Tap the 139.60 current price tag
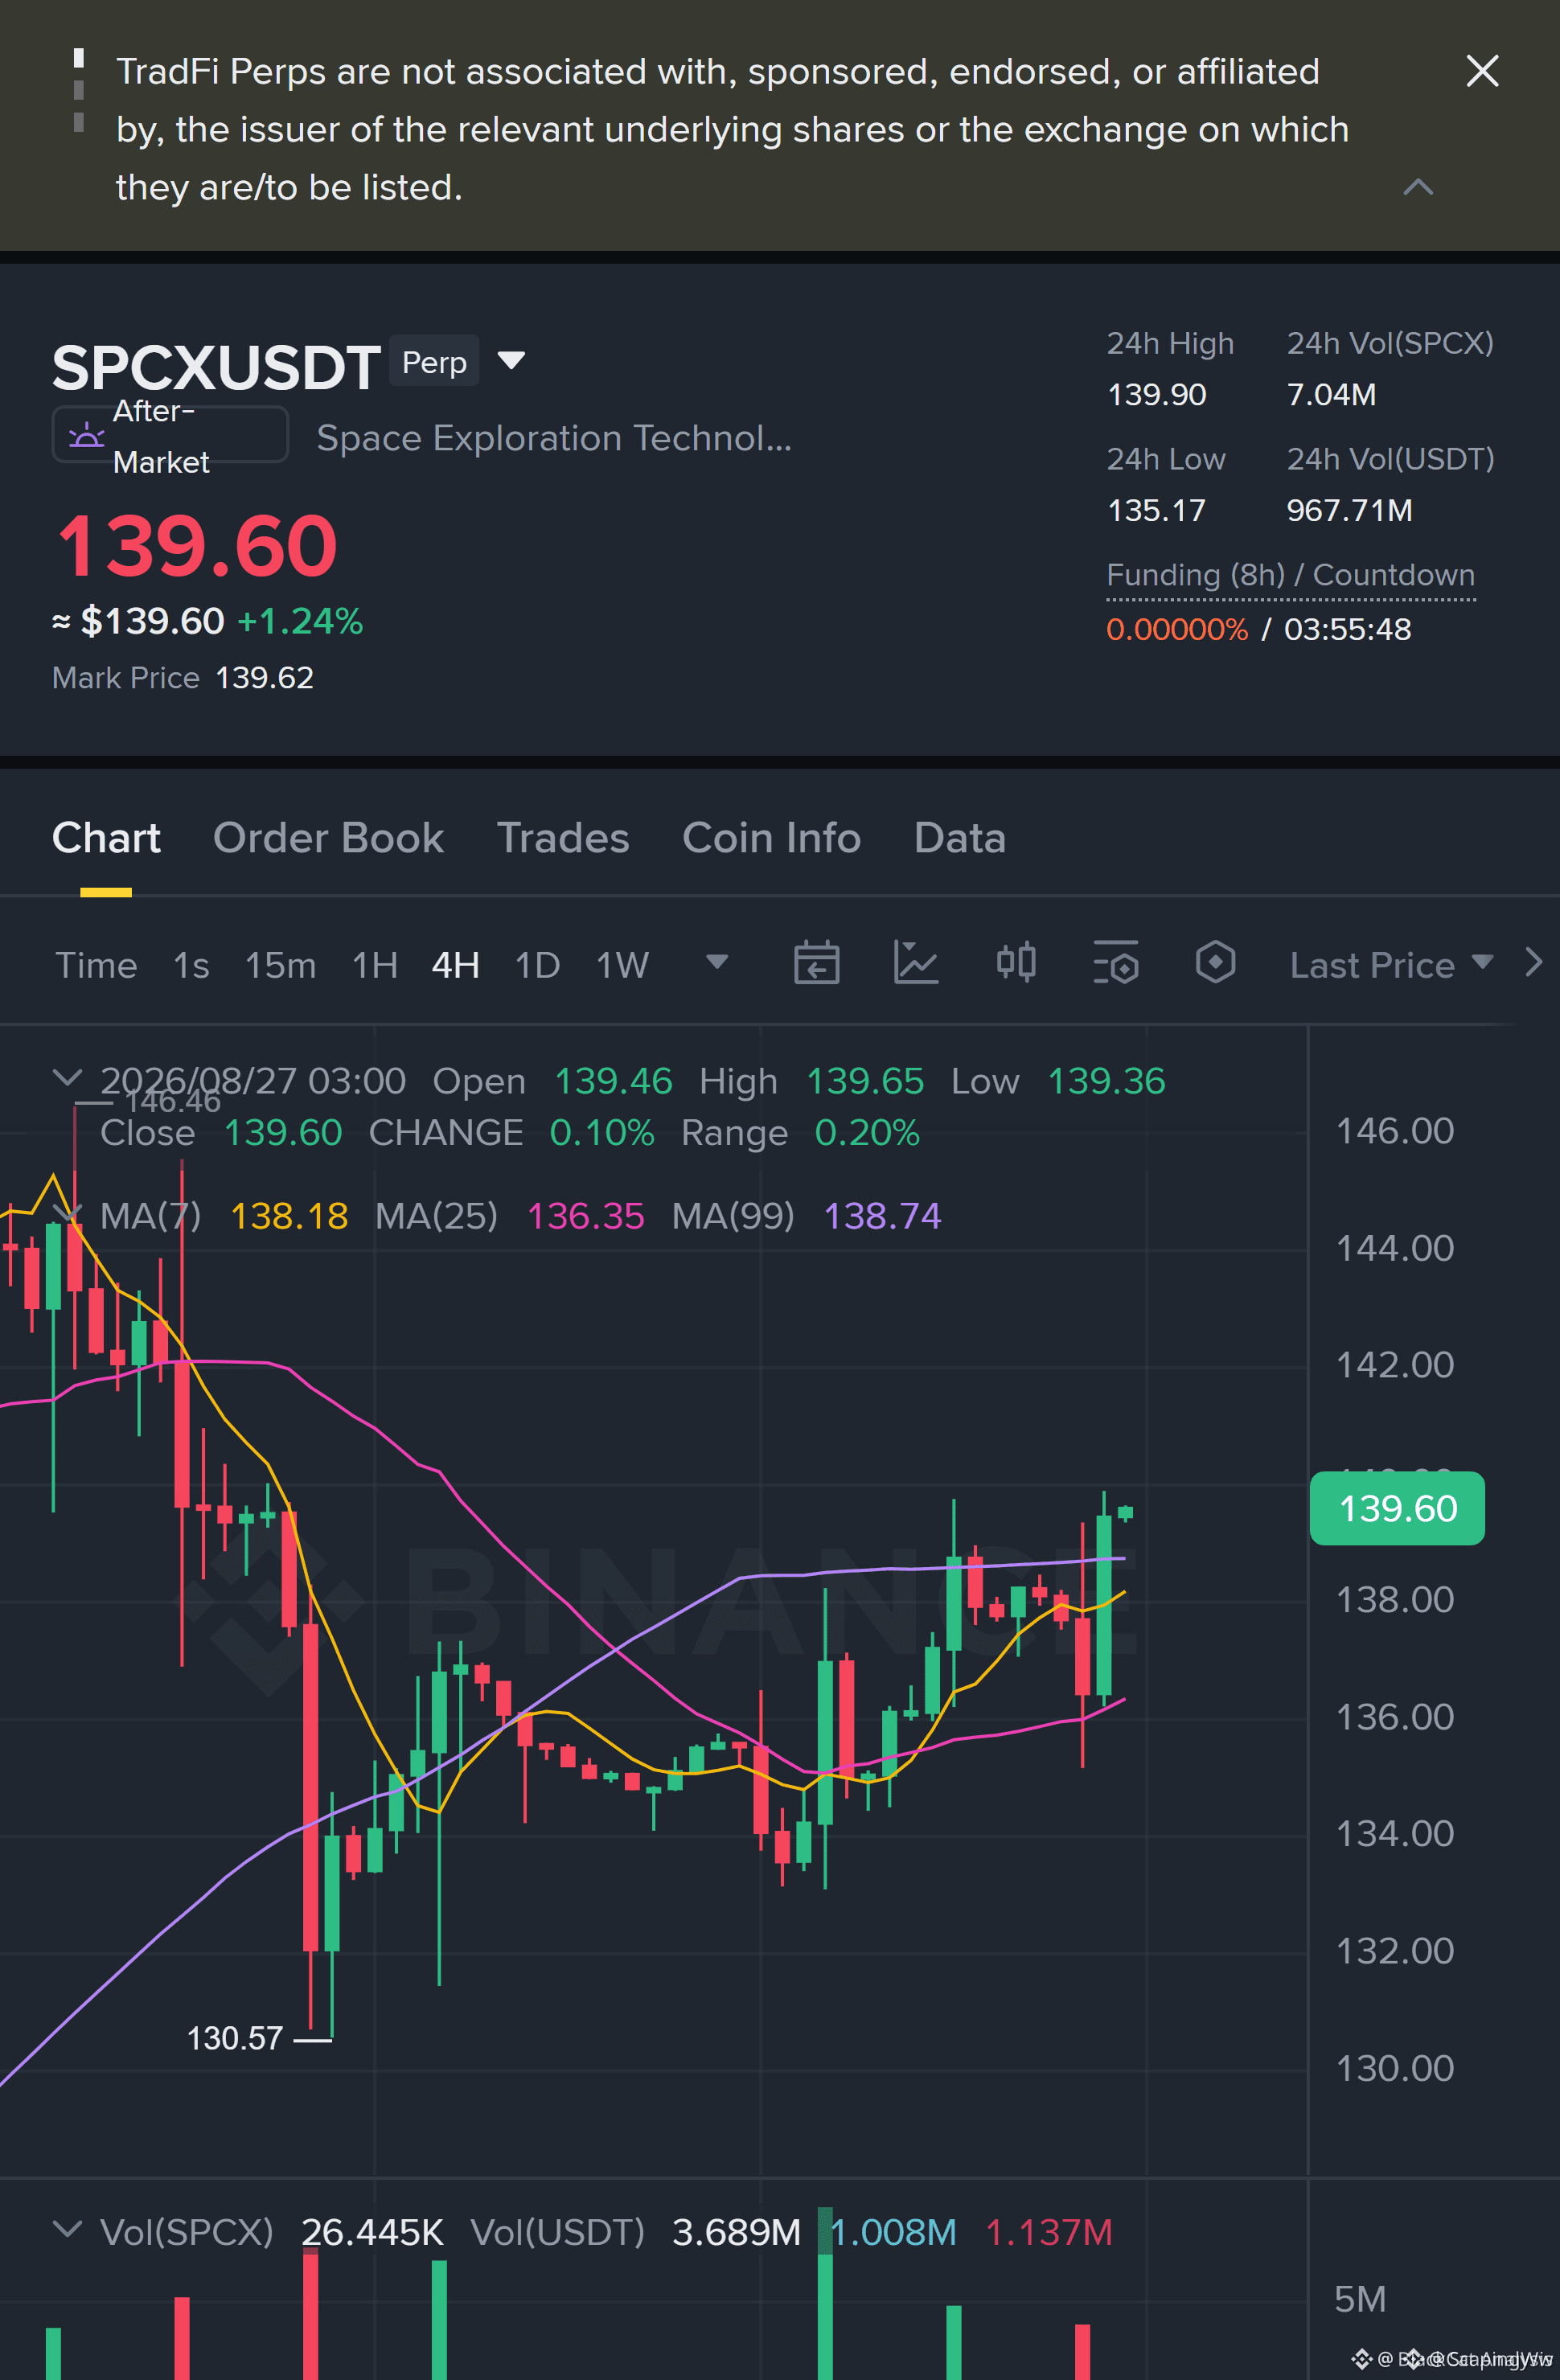 coord(1397,1508)
